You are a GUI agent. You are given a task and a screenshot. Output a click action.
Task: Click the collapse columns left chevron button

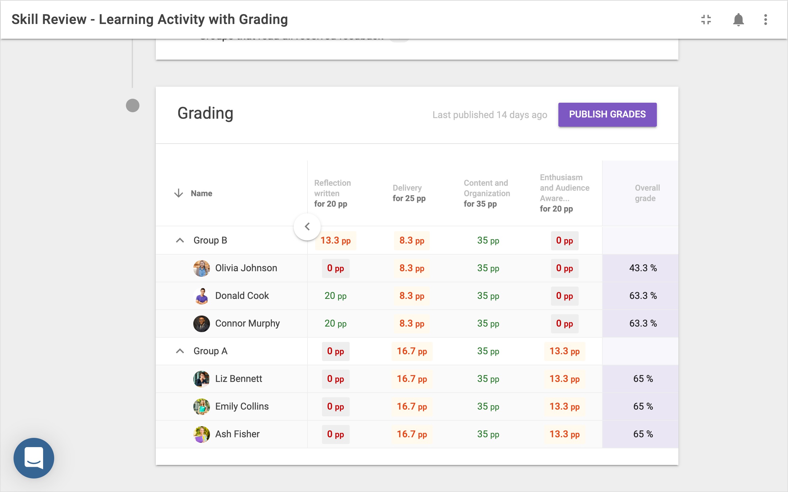pyautogui.click(x=307, y=227)
